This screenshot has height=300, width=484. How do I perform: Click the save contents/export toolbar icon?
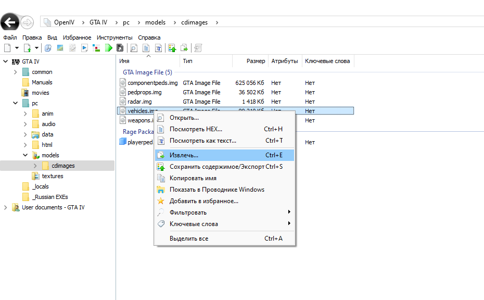click(x=172, y=48)
